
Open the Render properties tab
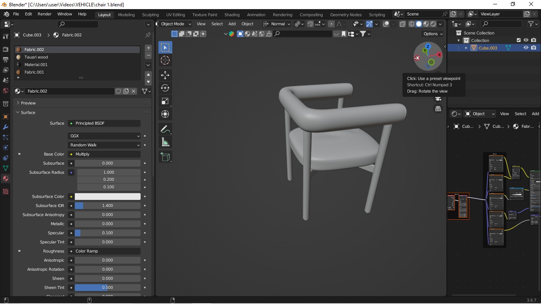click(x=6, y=49)
